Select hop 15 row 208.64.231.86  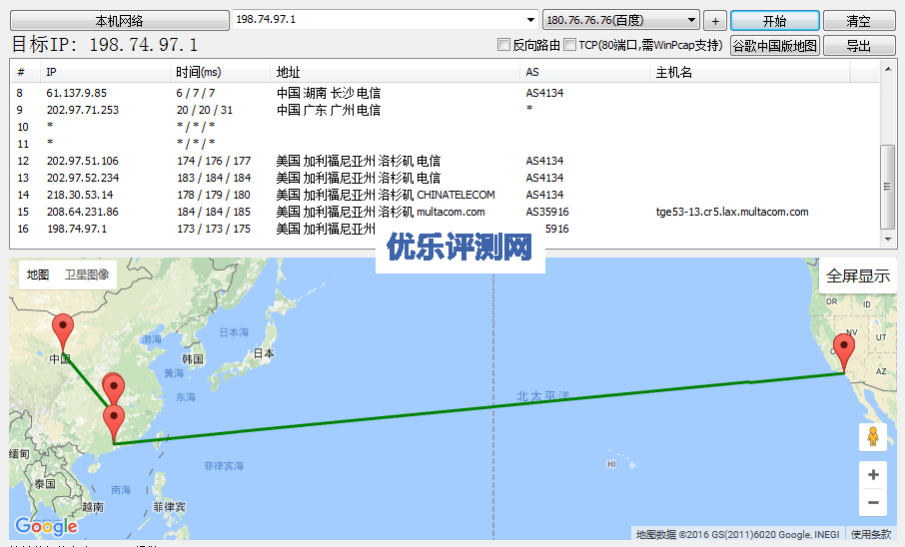tap(82, 212)
